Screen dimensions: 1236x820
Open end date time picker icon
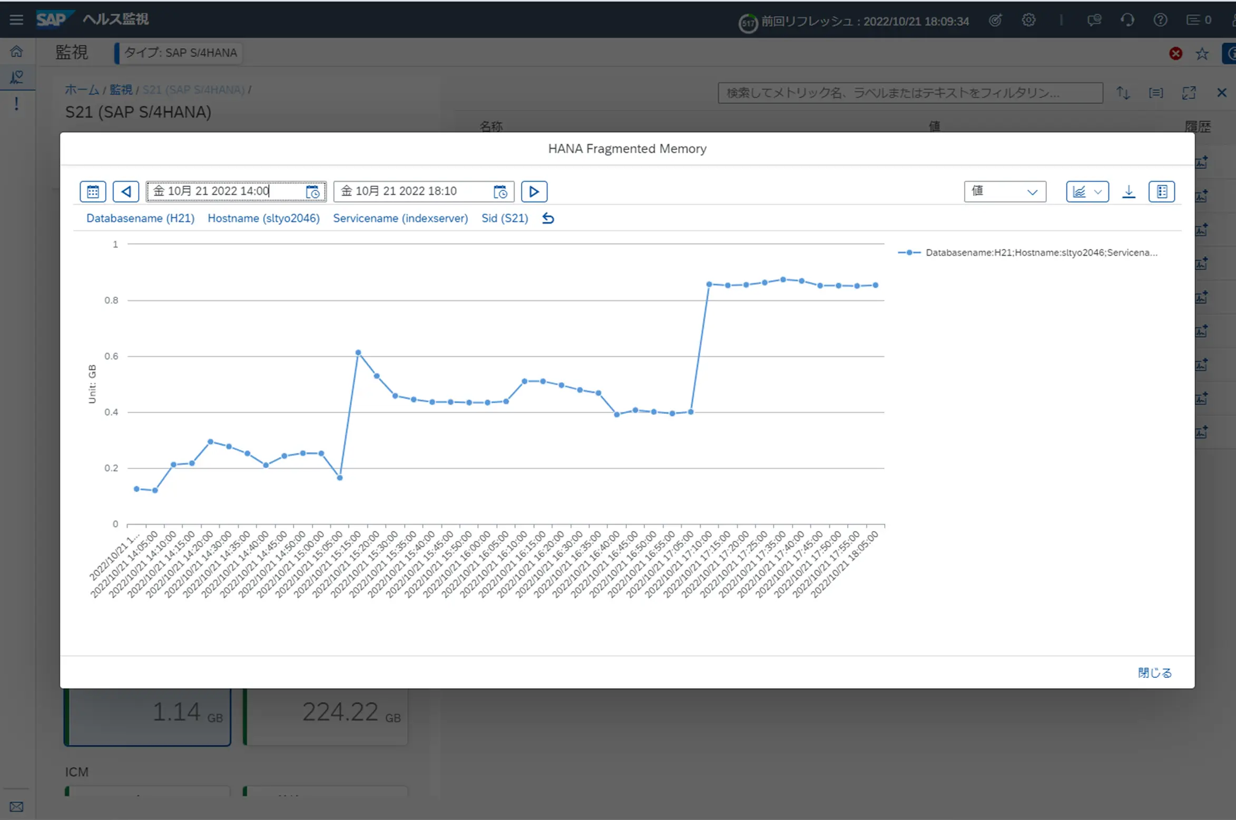[500, 192]
